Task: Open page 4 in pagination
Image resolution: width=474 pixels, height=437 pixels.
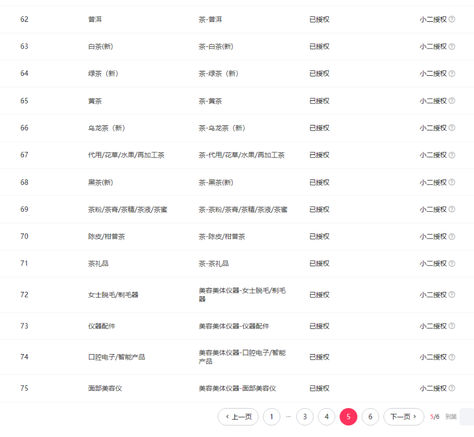Action: click(326, 417)
